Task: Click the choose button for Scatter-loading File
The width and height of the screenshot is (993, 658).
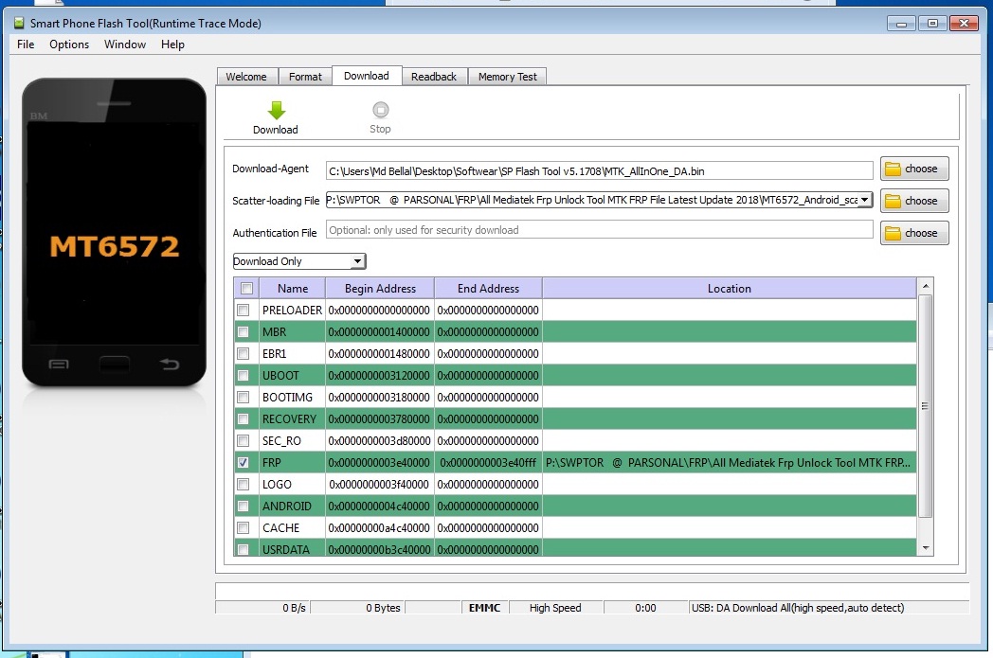Action: click(912, 200)
